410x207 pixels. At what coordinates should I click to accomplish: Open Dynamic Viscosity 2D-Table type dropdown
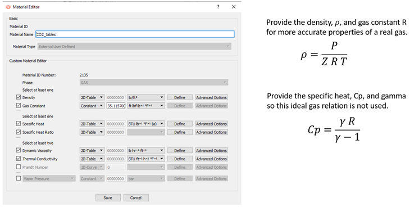92,151
